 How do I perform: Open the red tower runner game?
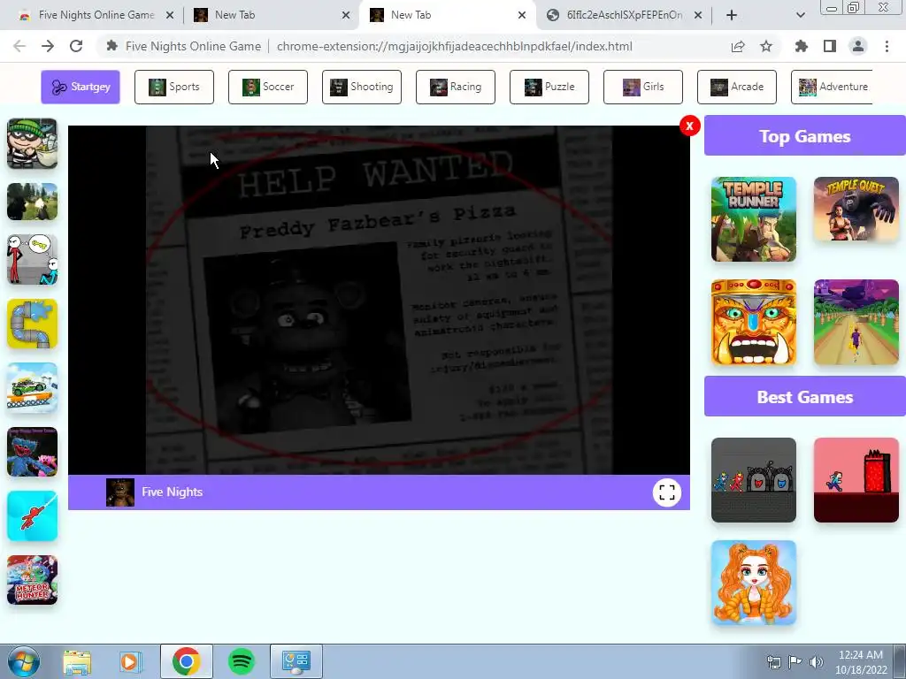(x=856, y=480)
